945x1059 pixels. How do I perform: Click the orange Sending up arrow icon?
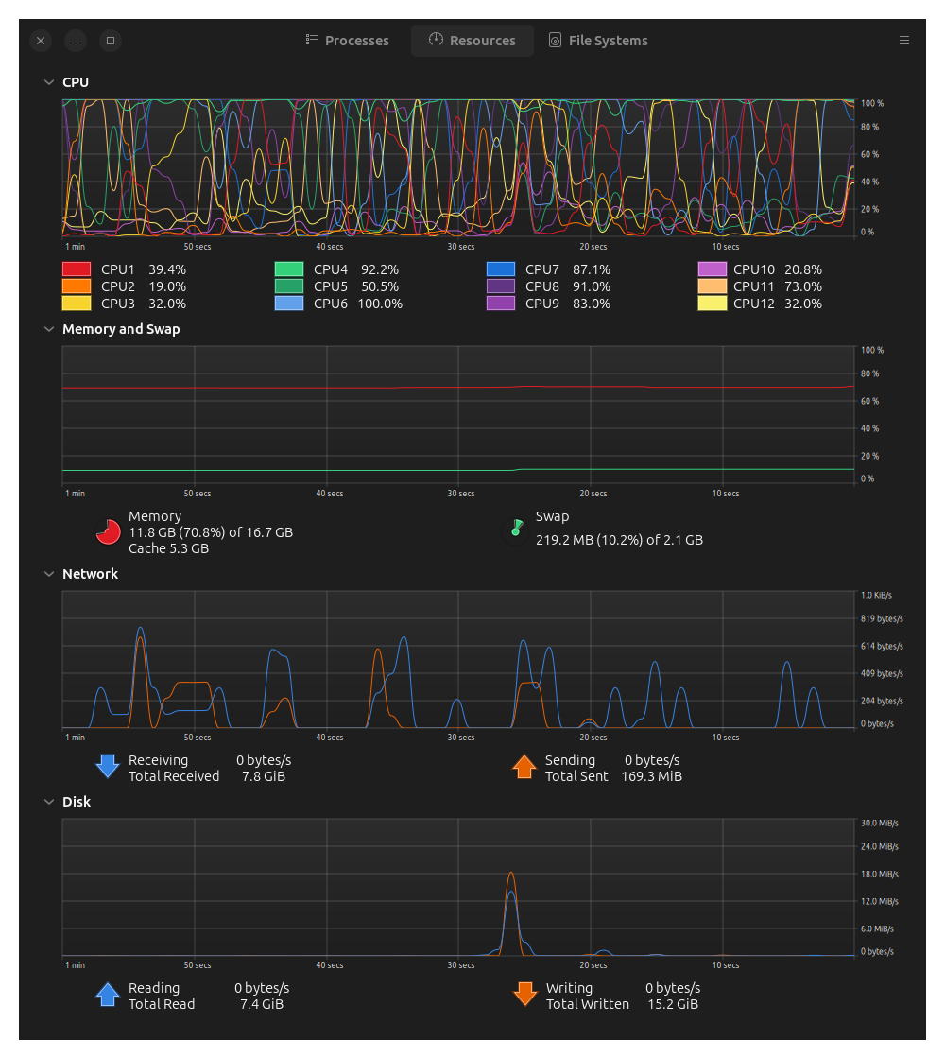point(524,767)
